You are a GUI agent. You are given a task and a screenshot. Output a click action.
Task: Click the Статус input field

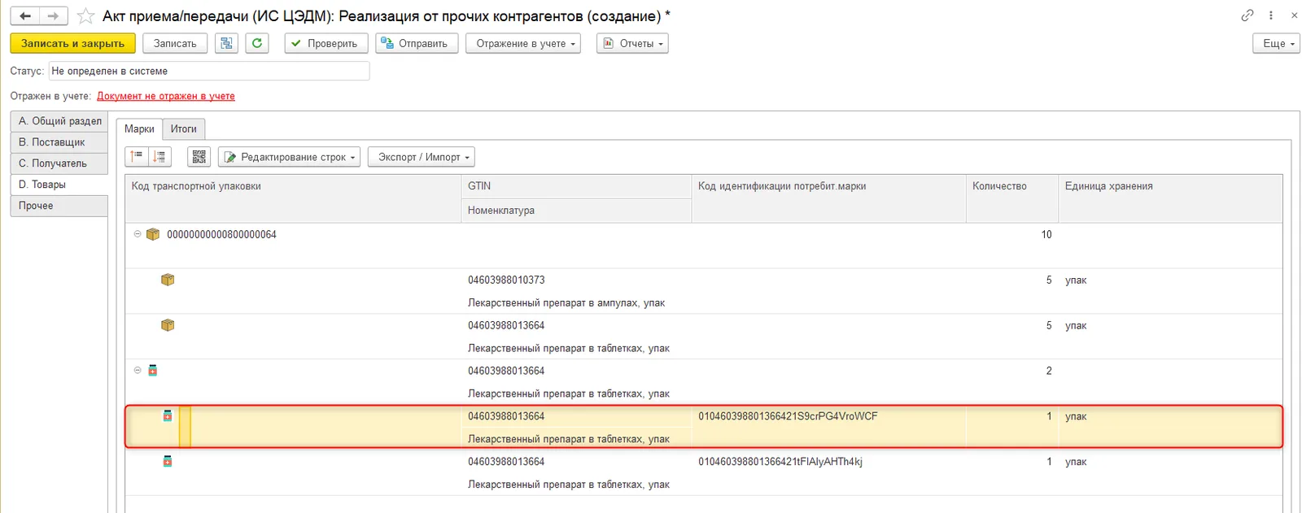(209, 71)
